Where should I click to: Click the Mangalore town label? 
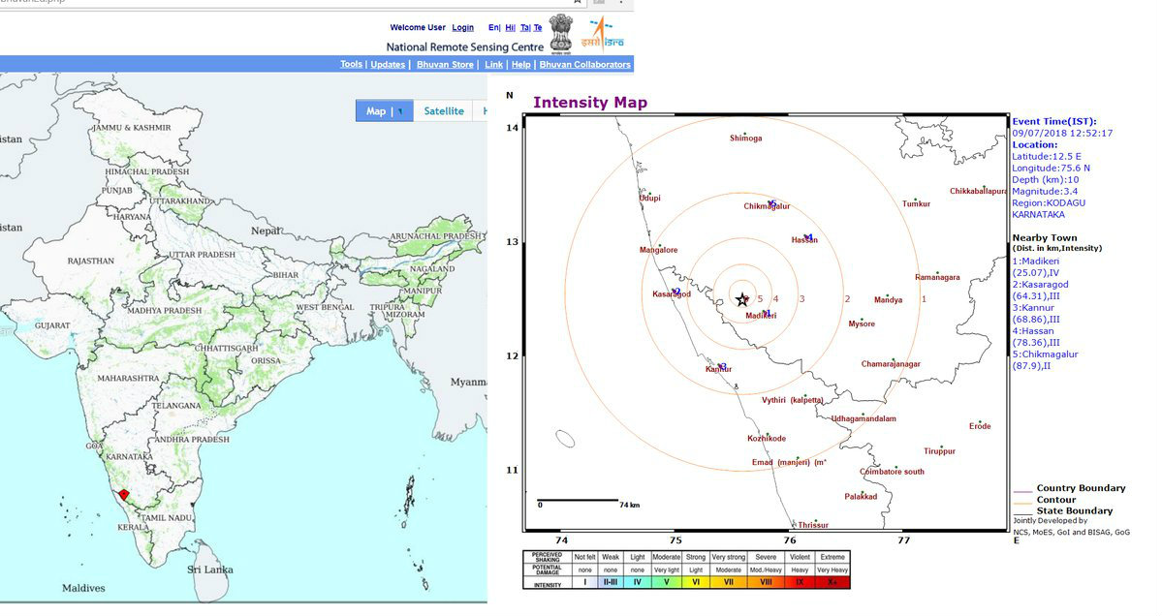[659, 250]
